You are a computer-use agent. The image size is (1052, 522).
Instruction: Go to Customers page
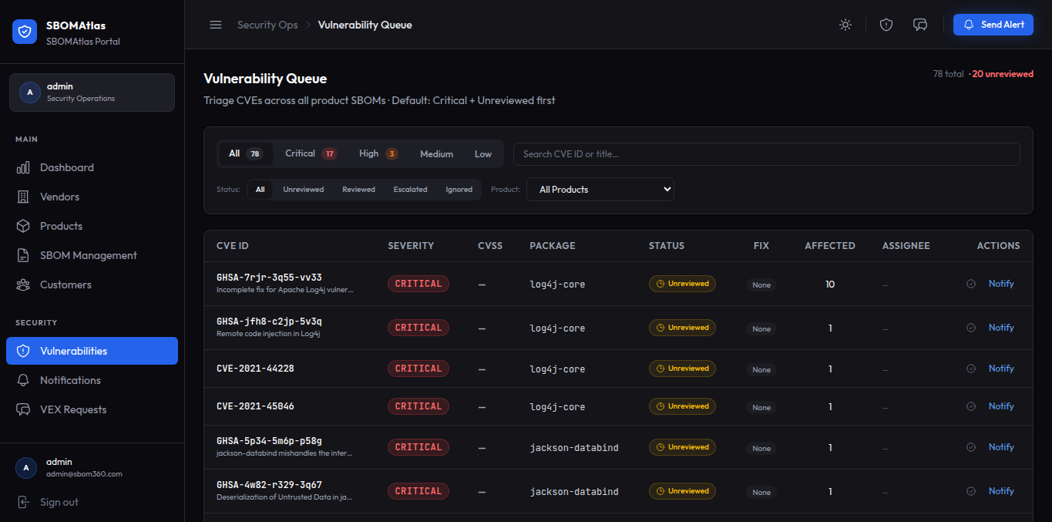click(x=92, y=285)
